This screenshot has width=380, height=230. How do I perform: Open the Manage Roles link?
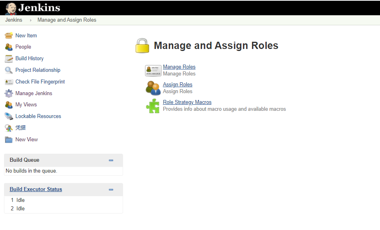tap(179, 67)
